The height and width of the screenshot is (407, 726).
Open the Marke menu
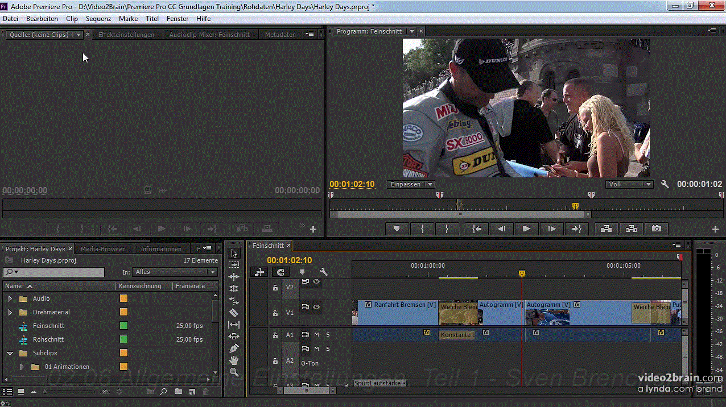(x=128, y=19)
